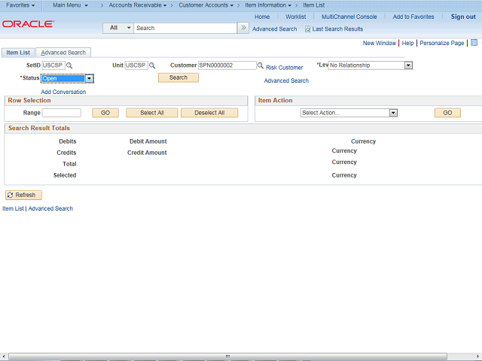This screenshot has width=482, height=361.
Task: Click into the Range input field
Action: [x=62, y=113]
